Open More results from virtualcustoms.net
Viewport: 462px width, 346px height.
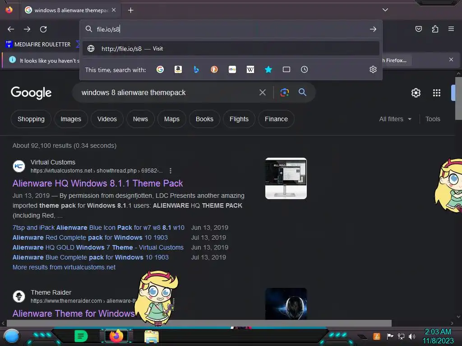tap(64, 267)
